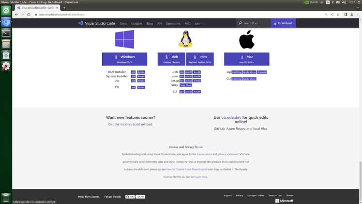Open the vscode.dev link
The width and height of the screenshot is (362, 204).
coord(231,117)
